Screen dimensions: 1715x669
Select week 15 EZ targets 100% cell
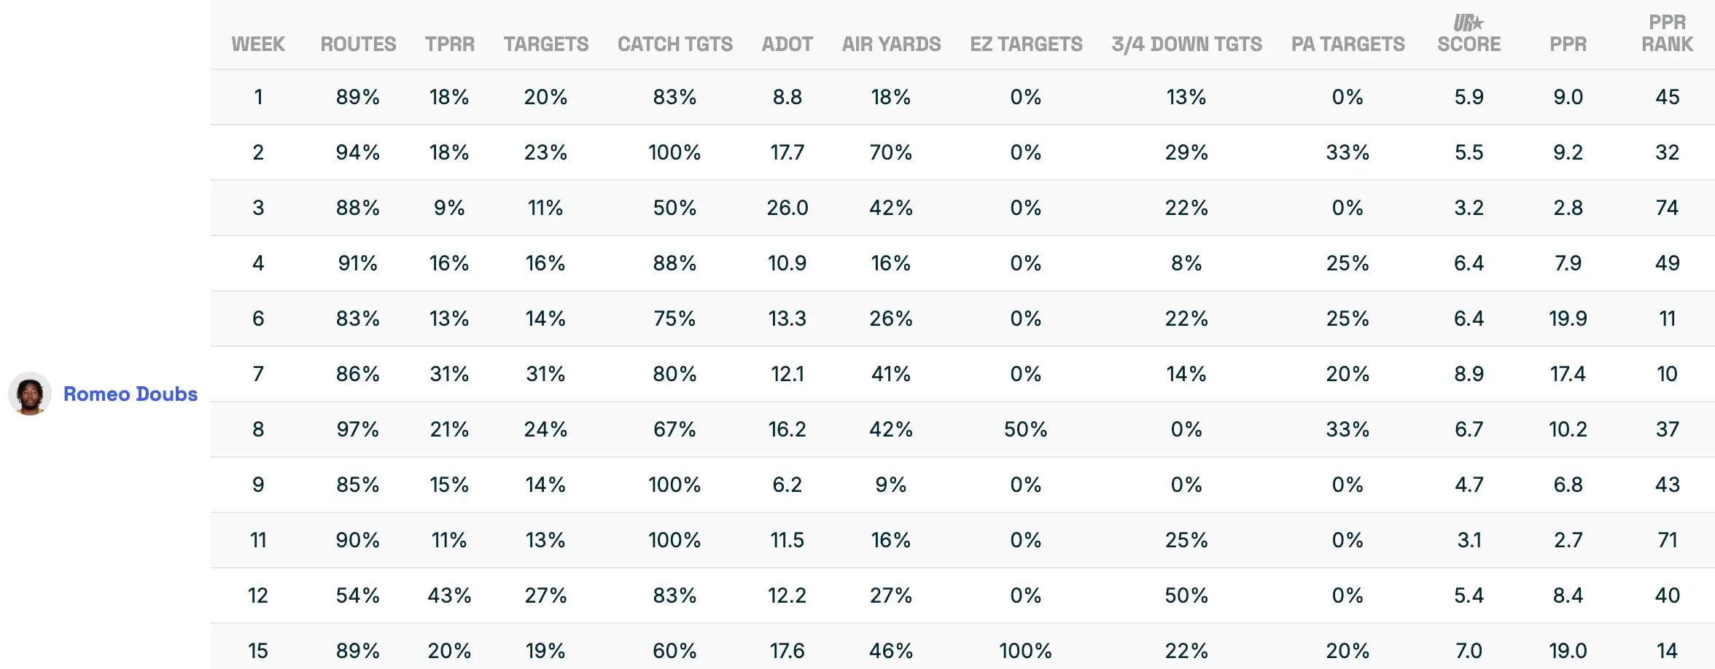[1025, 650]
